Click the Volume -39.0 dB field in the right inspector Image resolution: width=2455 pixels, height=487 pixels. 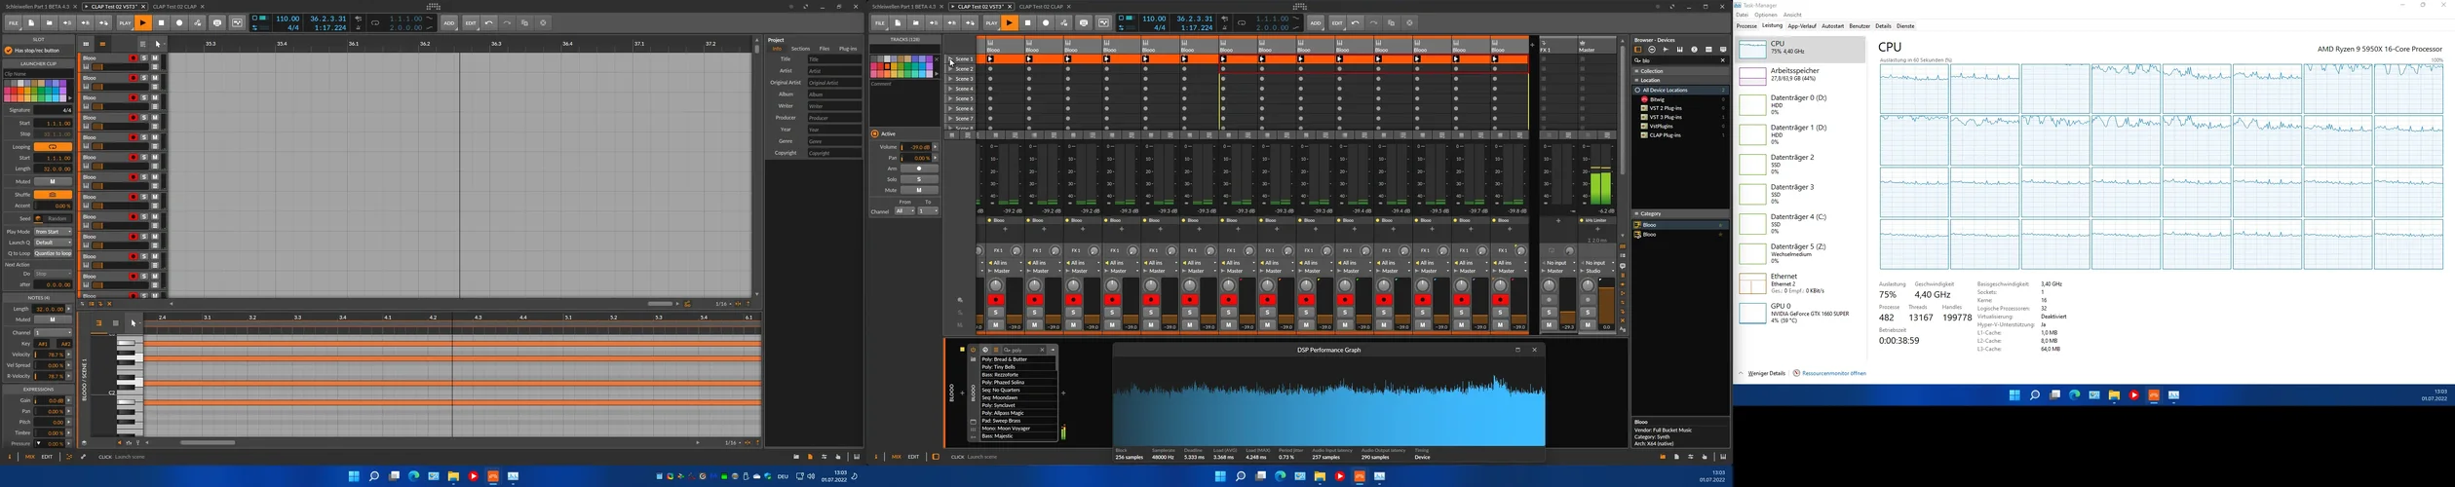pyautogui.click(x=916, y=147)
